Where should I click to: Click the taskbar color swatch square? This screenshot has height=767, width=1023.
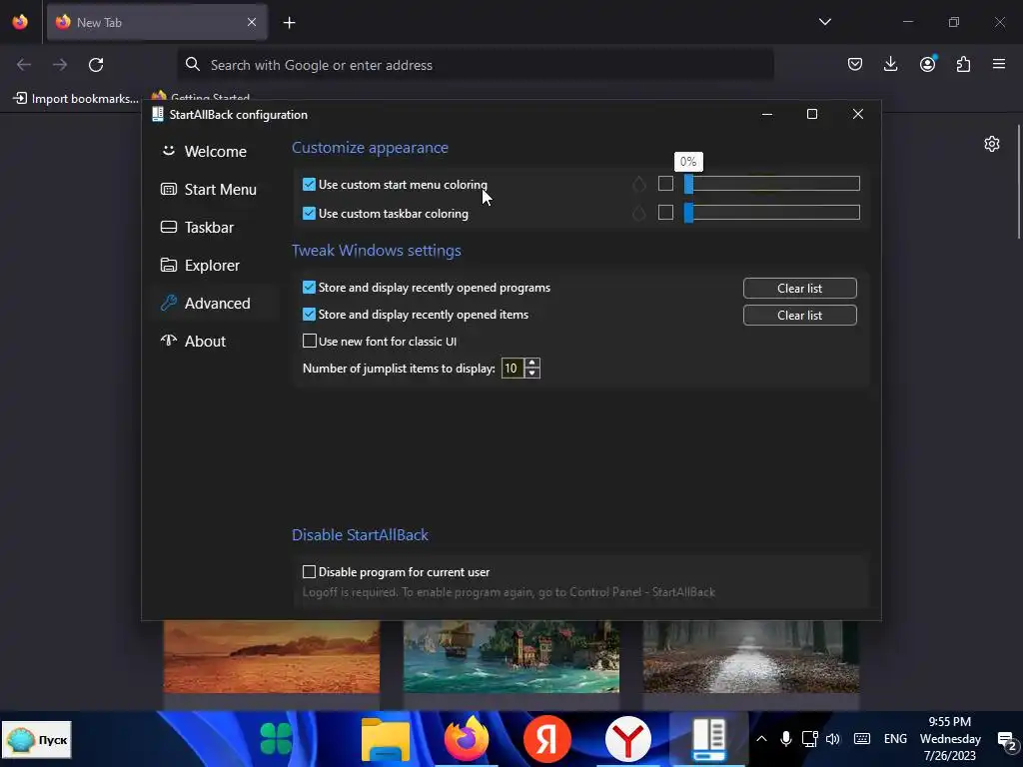[665, 213]
